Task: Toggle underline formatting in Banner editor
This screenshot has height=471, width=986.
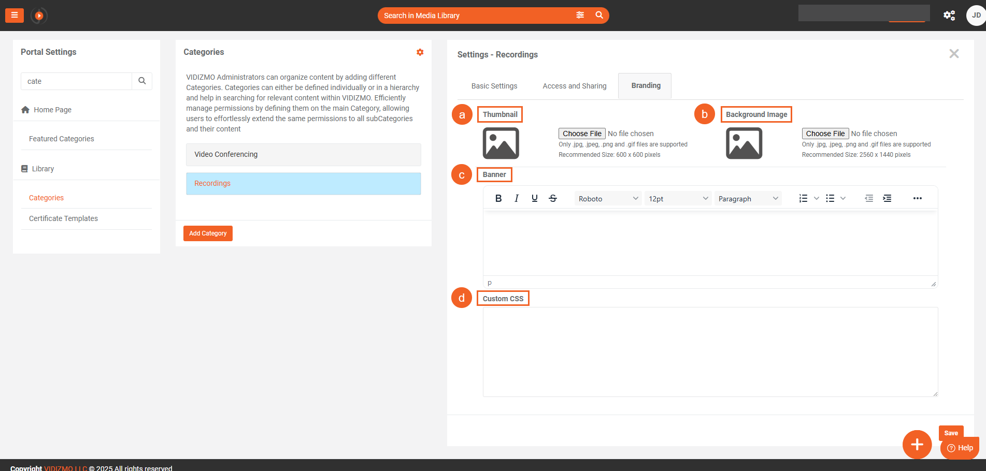Action: (x=534, y=199)
